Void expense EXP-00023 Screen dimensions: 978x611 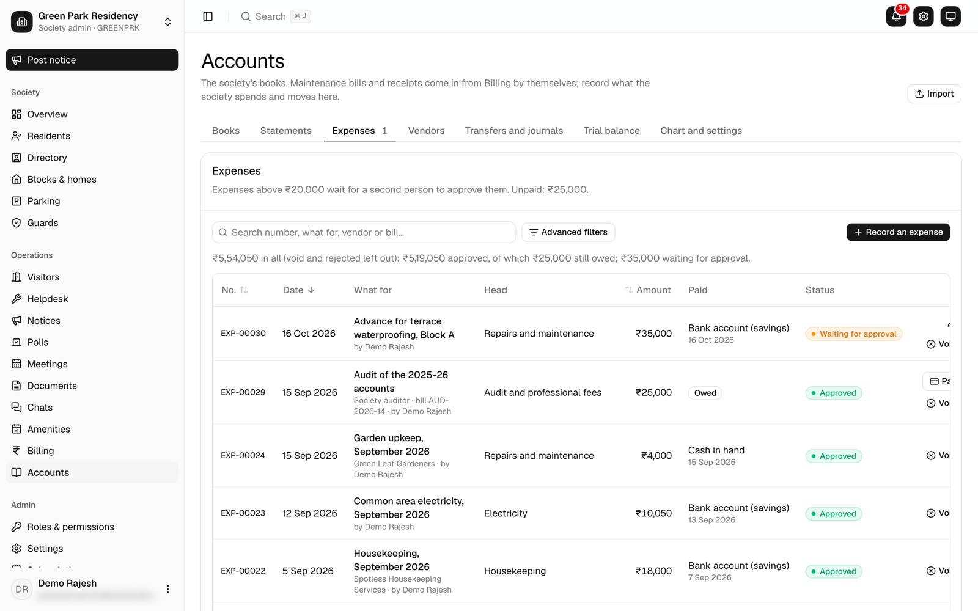938,513
